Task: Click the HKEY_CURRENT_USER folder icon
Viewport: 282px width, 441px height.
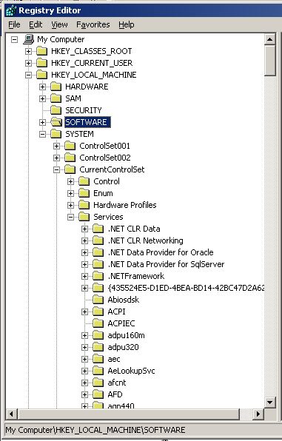Action: (42, 63)
